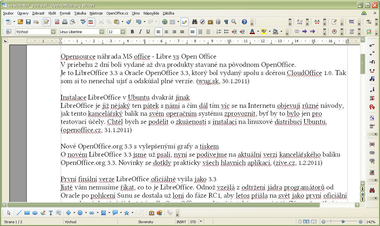Screen dimensions: 380x226
Task: Toggle AutoSpellcheck red underline button
Action: pyautogui.click(x=91, y=22)
